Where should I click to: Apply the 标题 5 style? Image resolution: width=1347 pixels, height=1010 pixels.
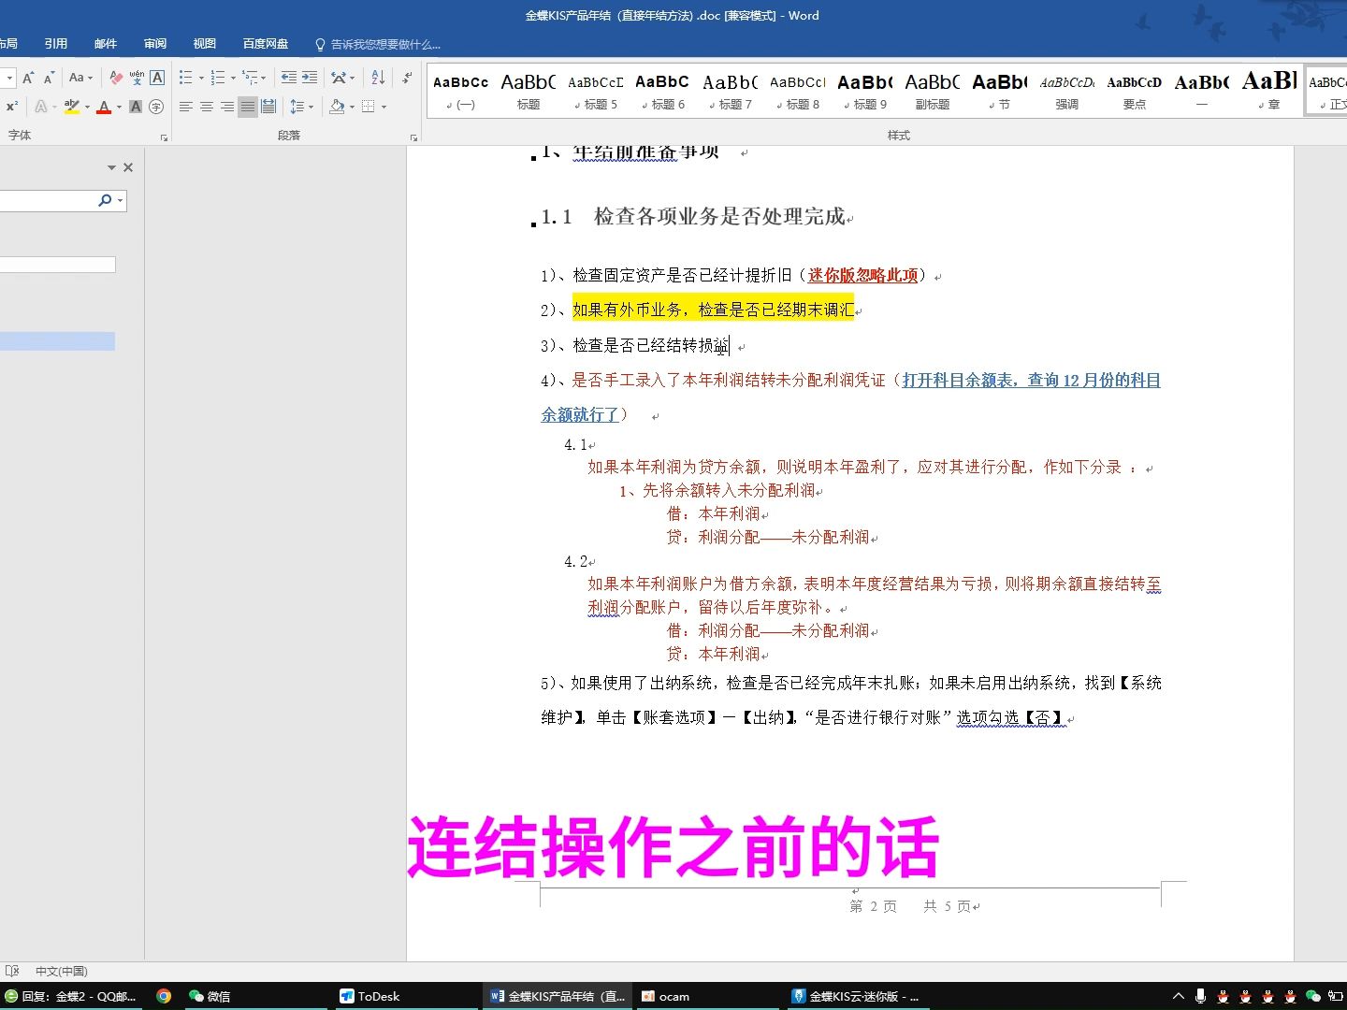click(x=596, y=92)
